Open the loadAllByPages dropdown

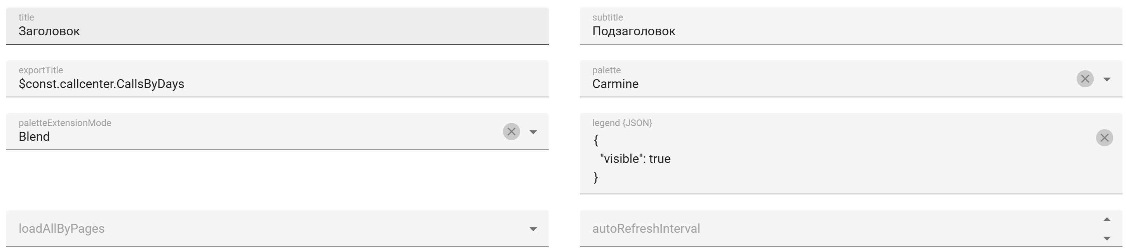click(x=533, y=229)
